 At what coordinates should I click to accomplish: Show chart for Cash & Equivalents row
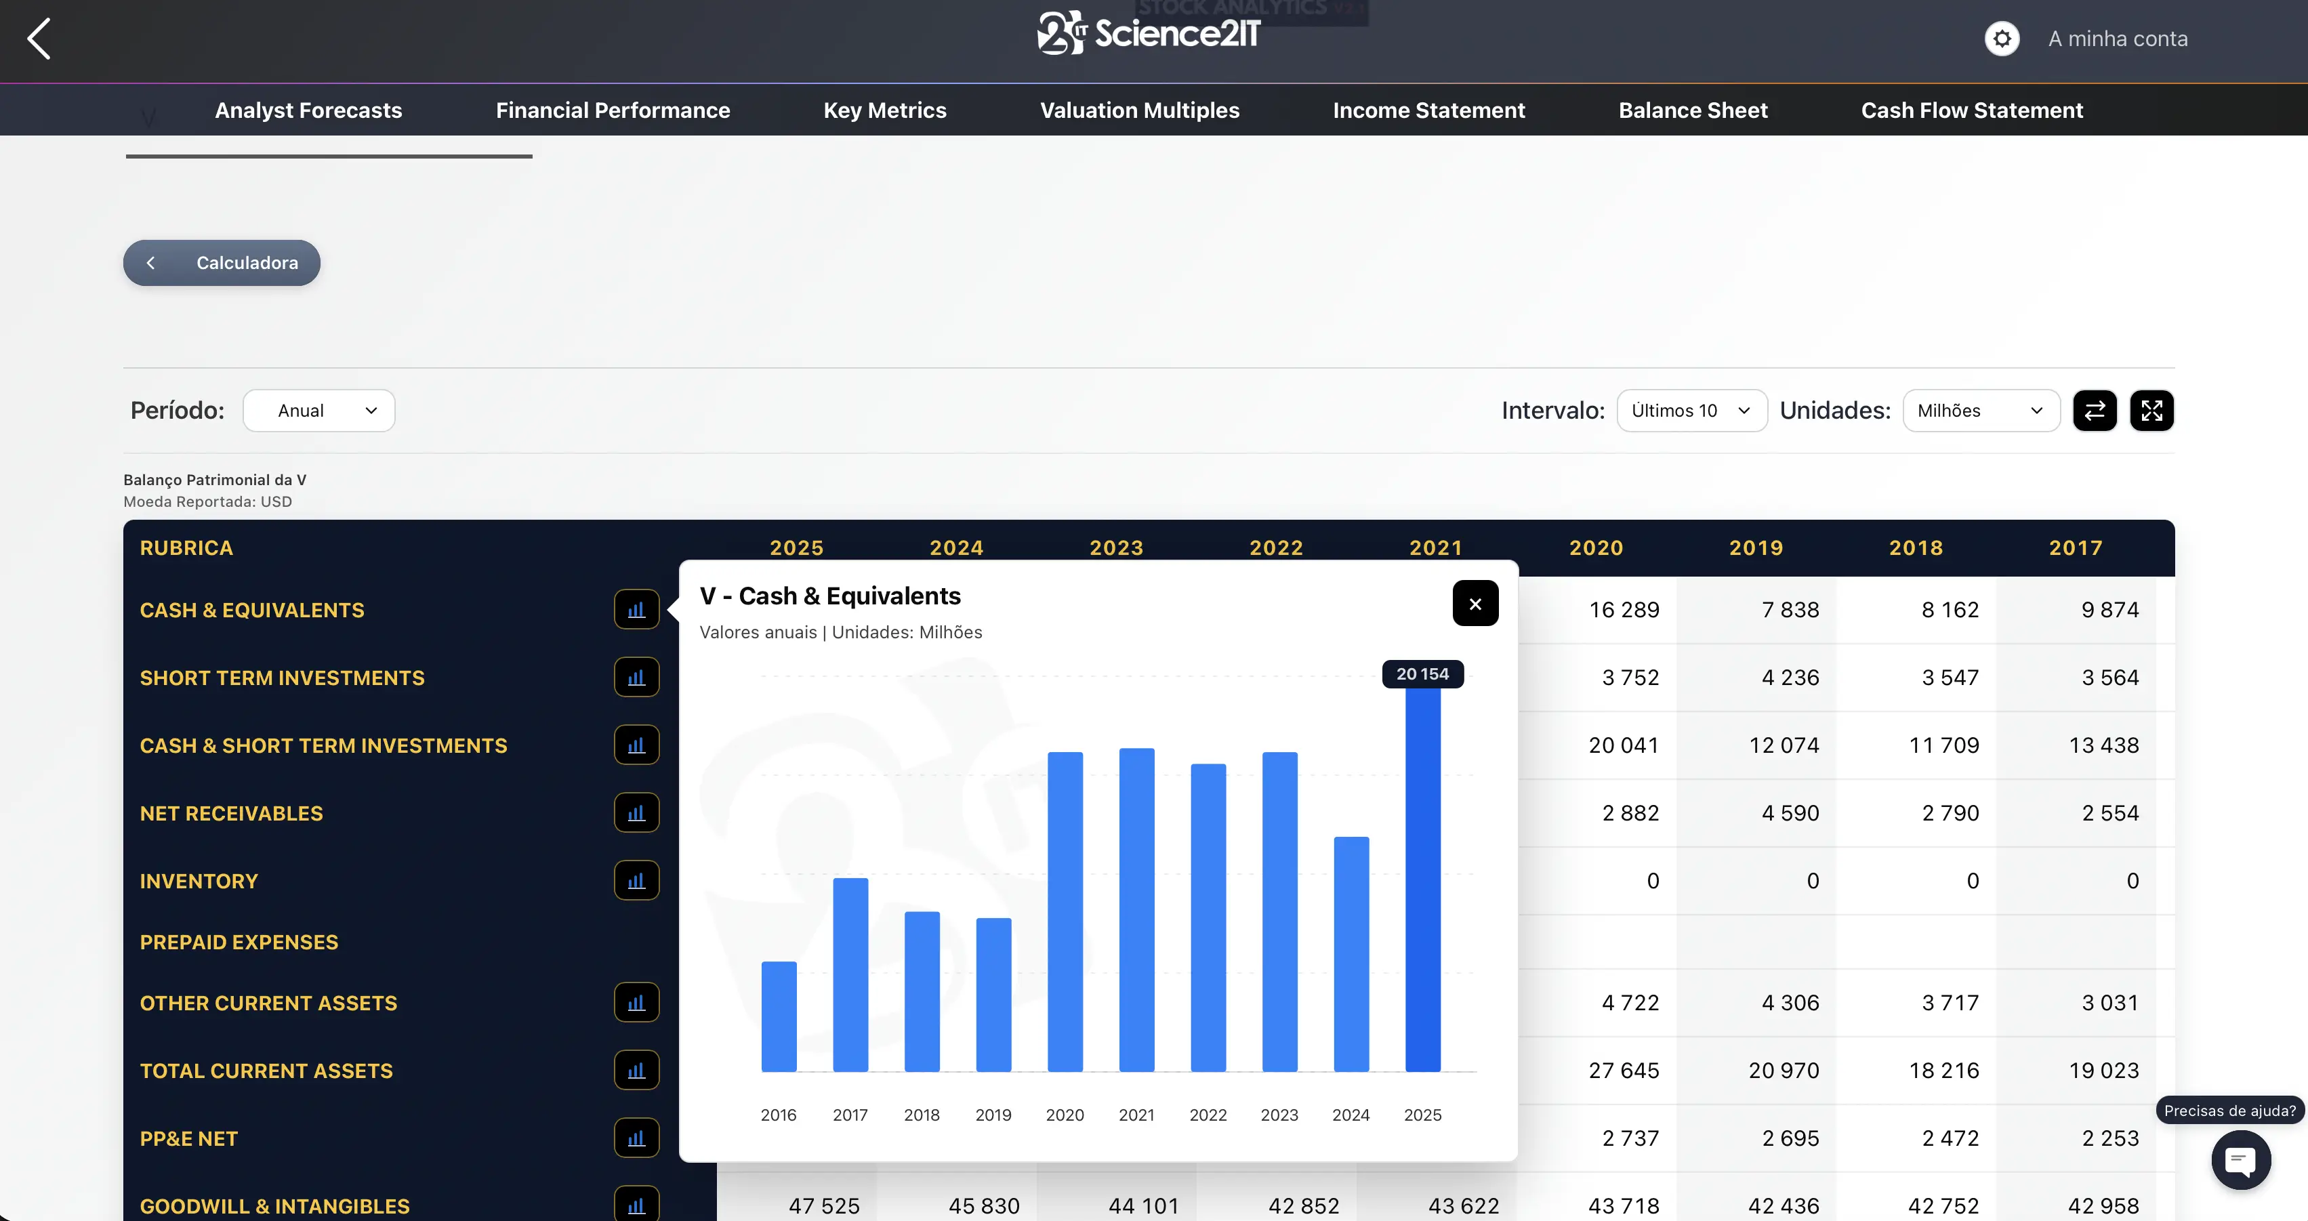[x=636, y=609]
